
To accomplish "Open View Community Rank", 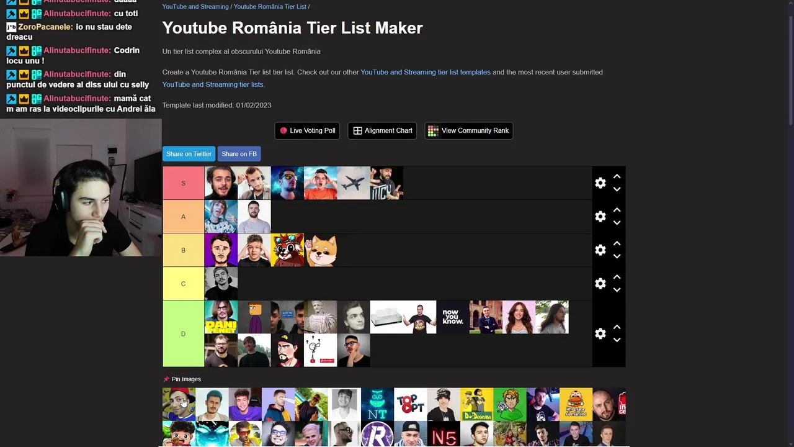I will click(468, 130).
